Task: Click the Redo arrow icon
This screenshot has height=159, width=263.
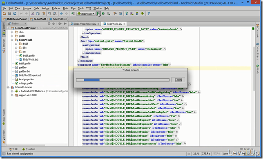Action: (x=26, y=13)
